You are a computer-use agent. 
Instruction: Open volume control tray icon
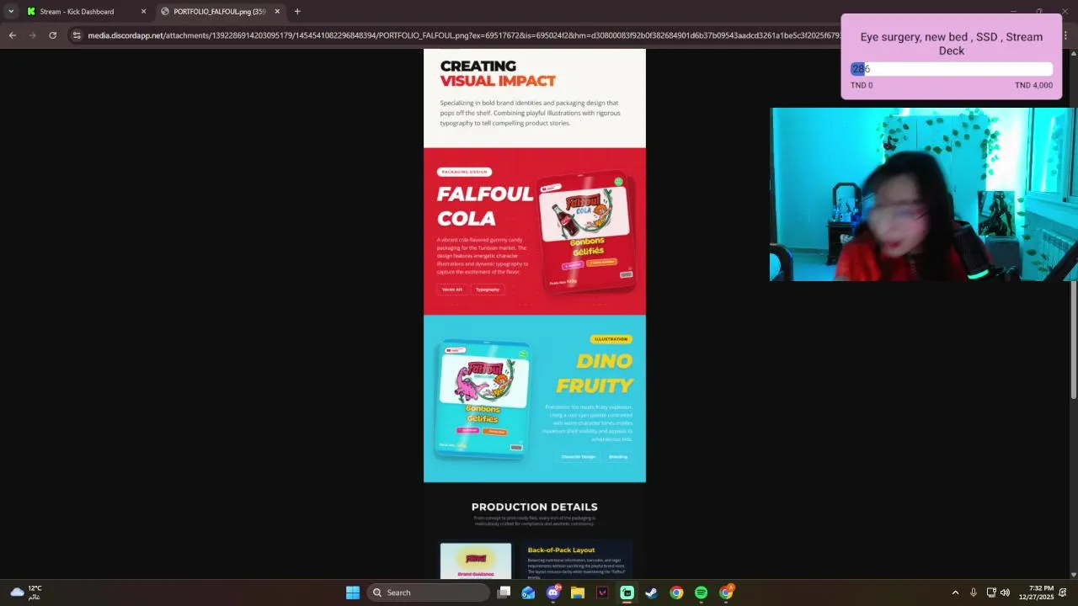(1005, 593)
